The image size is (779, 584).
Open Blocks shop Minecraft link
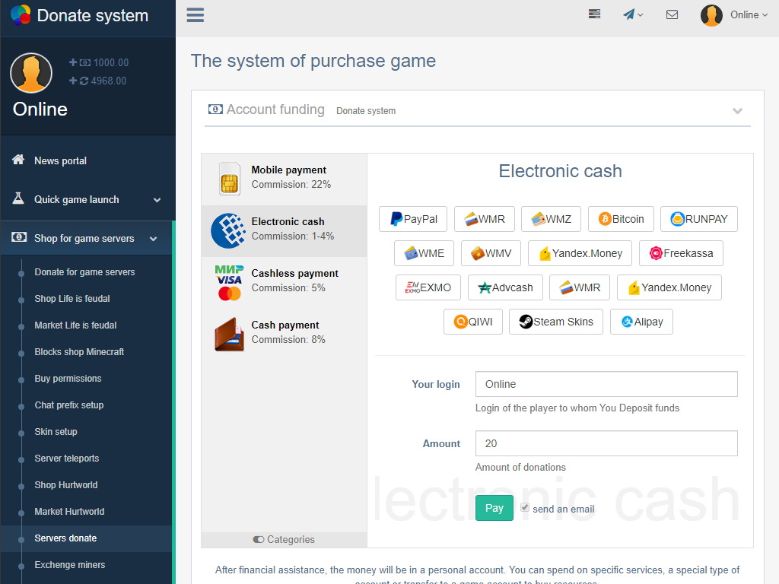(x=79, y=352)
